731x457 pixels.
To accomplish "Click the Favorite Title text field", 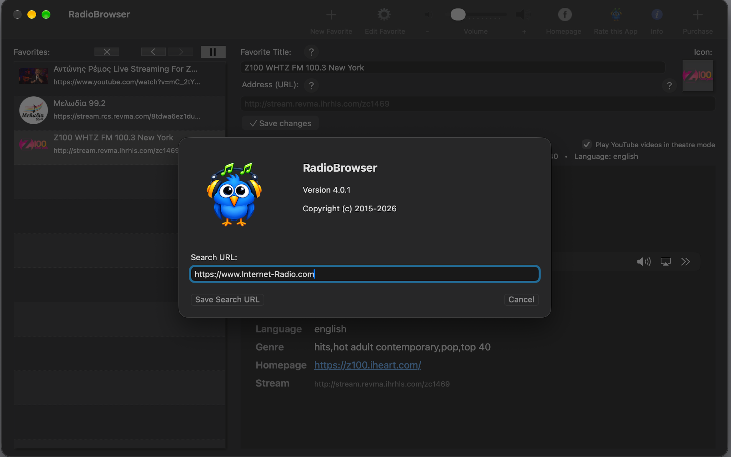I will tap(453, 67).
